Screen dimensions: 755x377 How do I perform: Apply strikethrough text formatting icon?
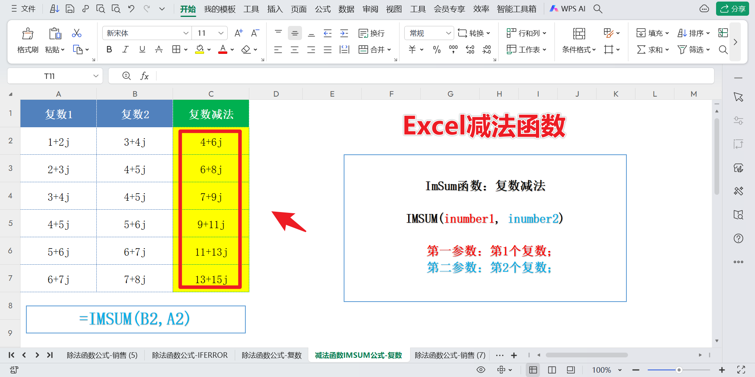pos(159,49)
